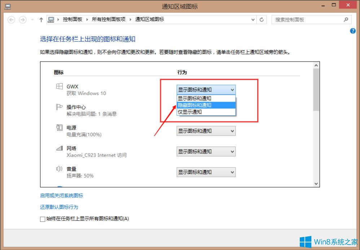Click the refresh icon beside the address bar
Screen dimensions: 360x250
click(262, 20)
